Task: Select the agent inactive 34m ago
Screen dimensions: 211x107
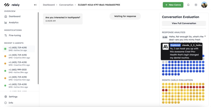Action: click(x=19, y=56)
